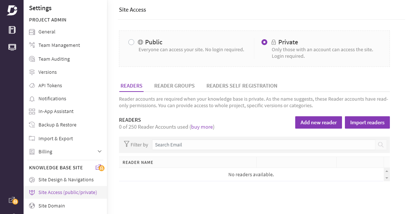Select the Private access radio button
The image size is (412, 214).
coord(264,42)
